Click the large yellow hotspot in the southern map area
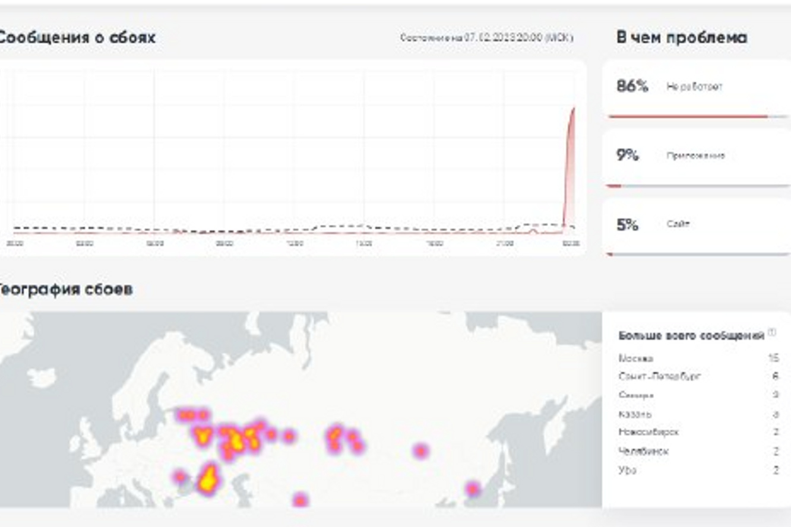 tap(208, 478)
